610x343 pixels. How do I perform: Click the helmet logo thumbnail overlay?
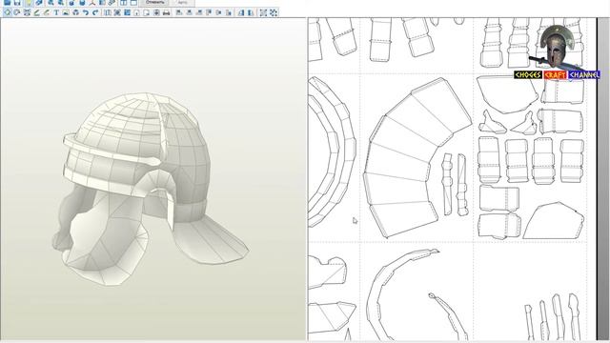557,48
